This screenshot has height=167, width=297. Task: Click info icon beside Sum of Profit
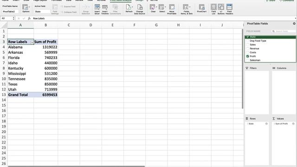(293, 124)
